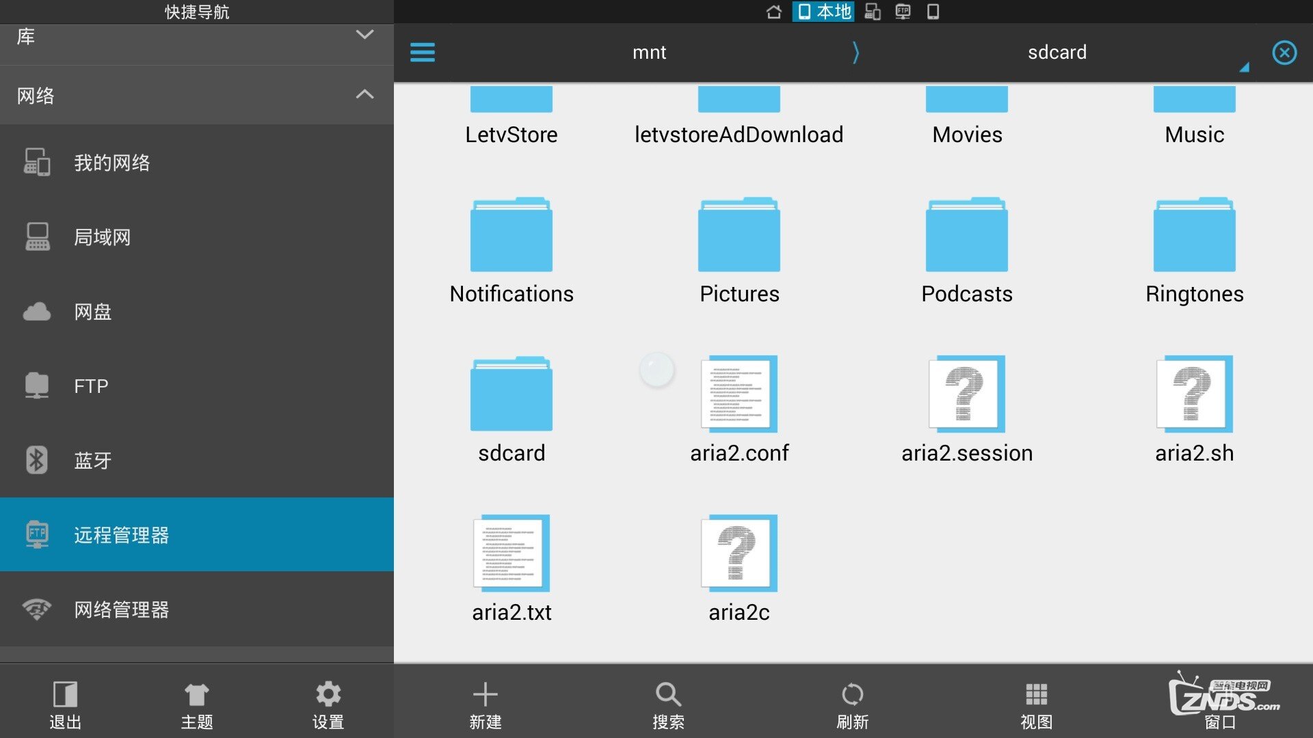Viewport: 1313px width, 738px height.
Task: Close the current window with X icon
Action: (1284, 53)
